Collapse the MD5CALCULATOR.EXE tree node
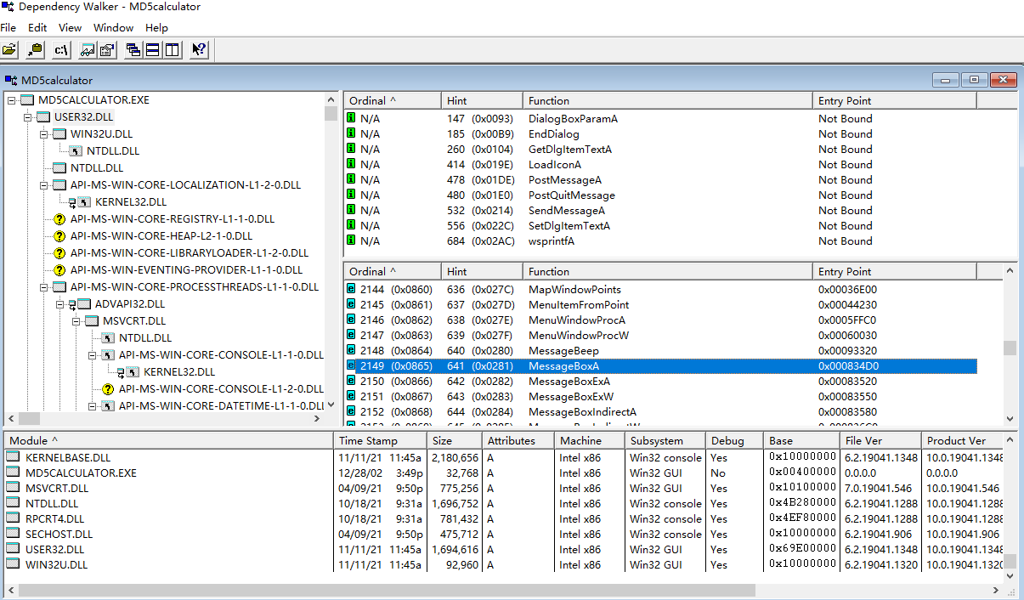1024x600 pixels. [x=11, y=100]
